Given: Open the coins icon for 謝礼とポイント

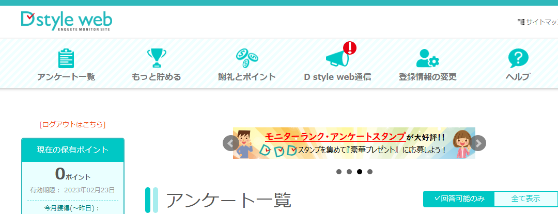Looking at the screenshot, I should [x=247, y=58].
